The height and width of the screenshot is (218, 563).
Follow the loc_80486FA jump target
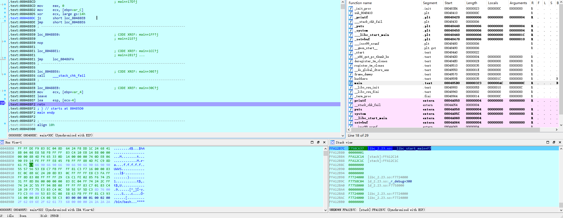(63, 59)
